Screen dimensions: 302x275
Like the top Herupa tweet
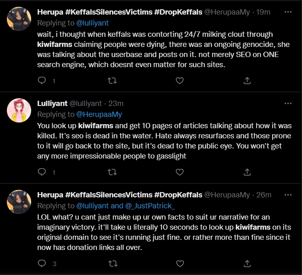(180, 80)
